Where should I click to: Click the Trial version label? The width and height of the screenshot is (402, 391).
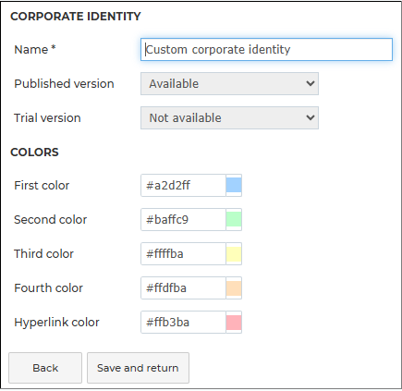(x=47, y=118)
